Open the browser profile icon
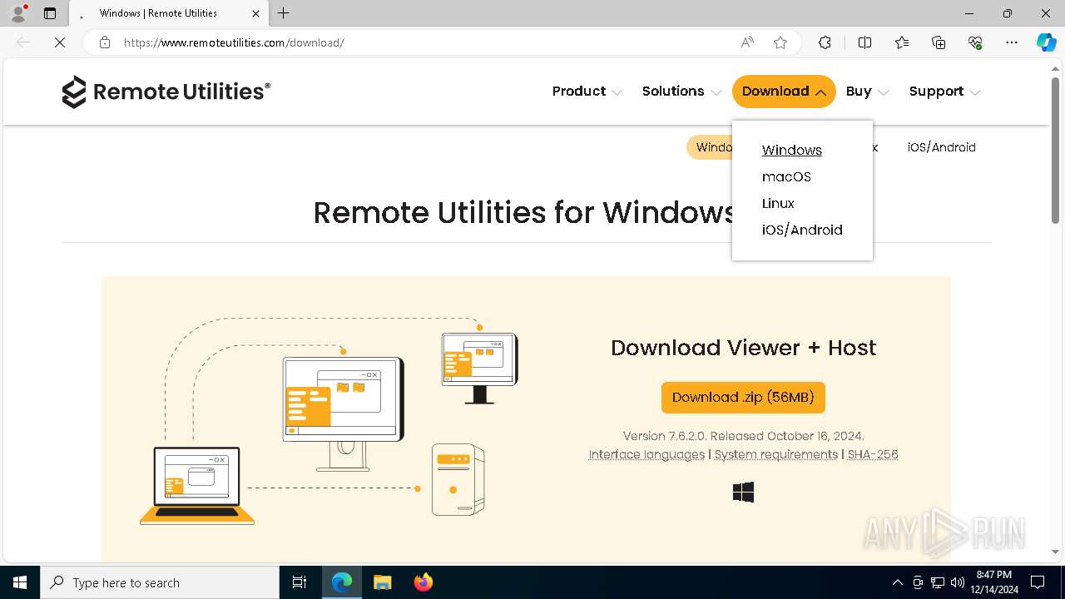The width and height of the screenshot is (1065, 599). [17, 13]
